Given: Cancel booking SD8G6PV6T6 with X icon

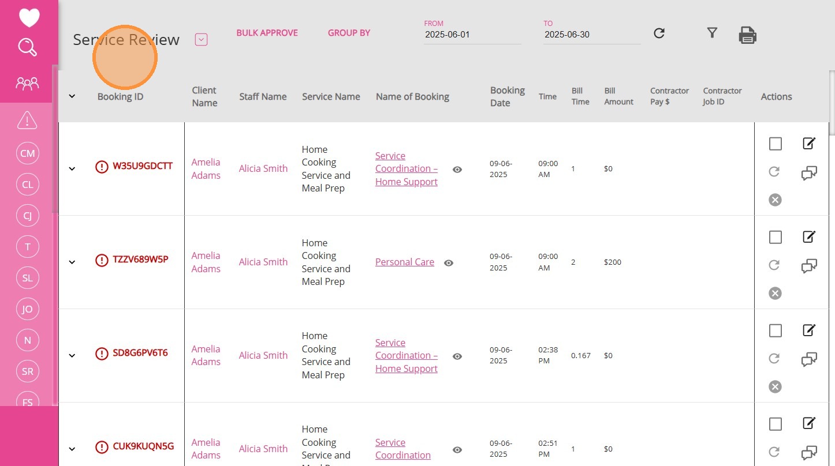Looking at the screenshot, I should click(775, 386).
